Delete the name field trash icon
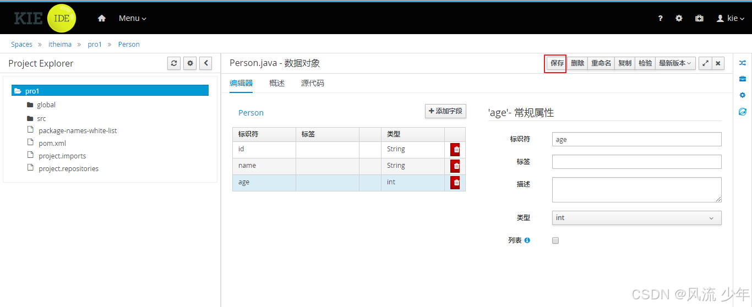Image resolution: width=752 pixels, height=307 pixels. [455, 166]
